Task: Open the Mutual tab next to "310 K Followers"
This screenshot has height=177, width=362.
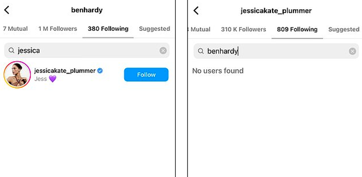Action: click(199, 29)
